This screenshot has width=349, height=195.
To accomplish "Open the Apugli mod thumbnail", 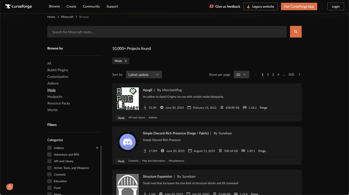I will coord(127,99).
